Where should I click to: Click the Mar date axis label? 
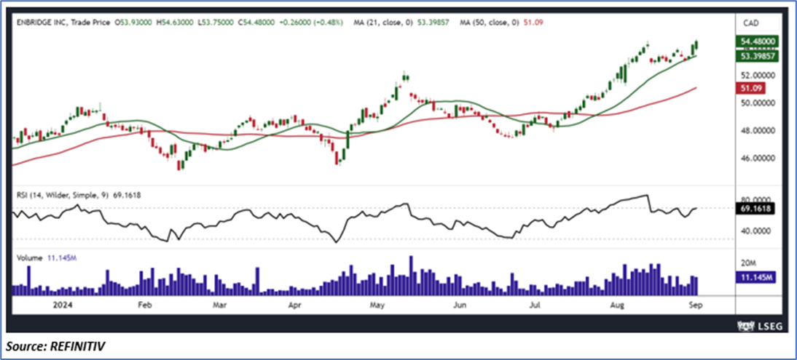point(219,305)
